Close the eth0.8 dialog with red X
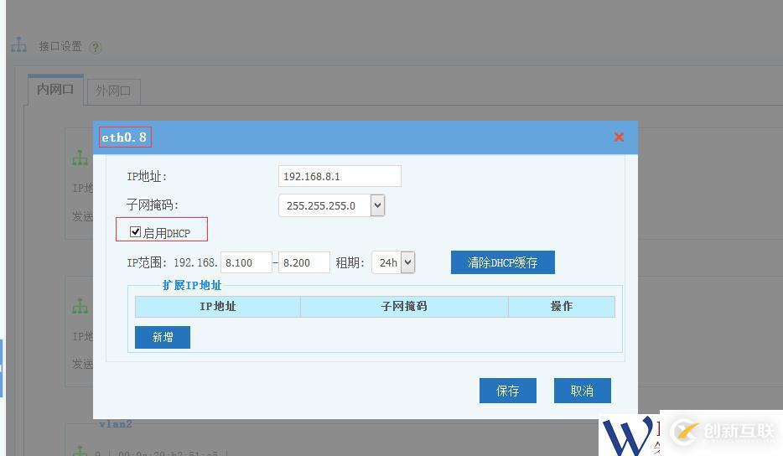 coord(619,137)
